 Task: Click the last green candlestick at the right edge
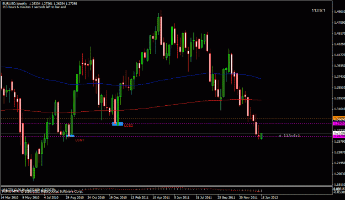tap(262, 136)
